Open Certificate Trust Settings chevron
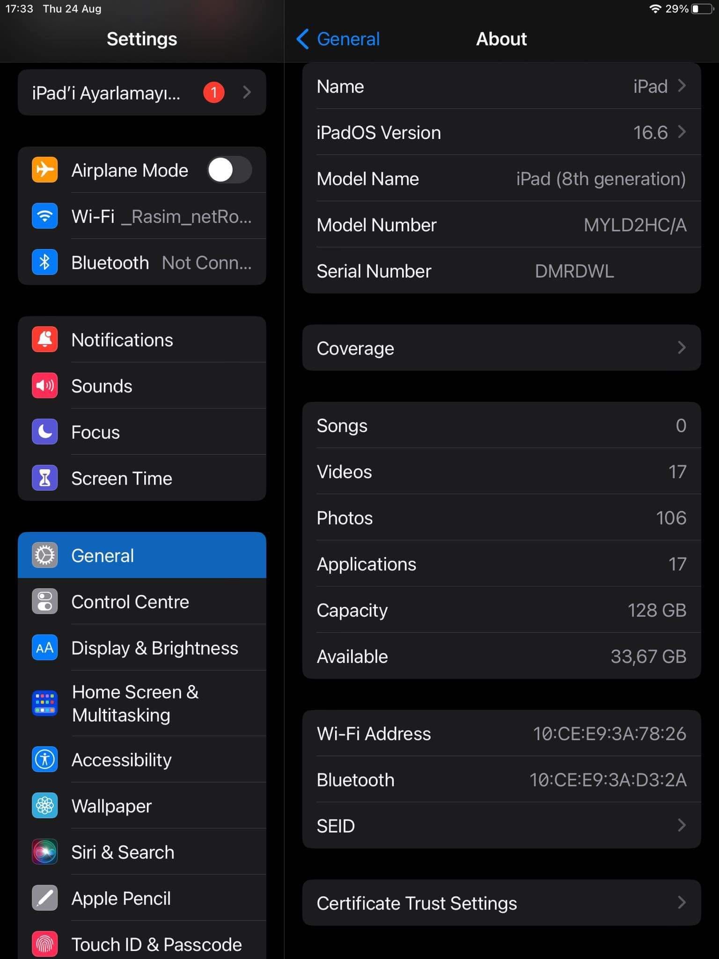719x959 pixels. pyautogui.click(x=682, y=902)
